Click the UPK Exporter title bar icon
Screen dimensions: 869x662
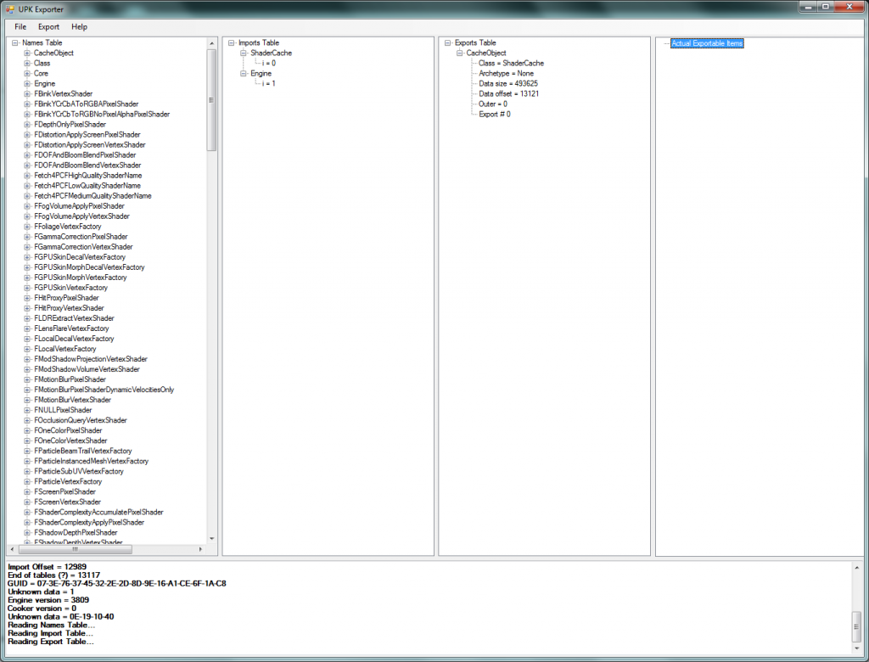click(x=10, y=8)
